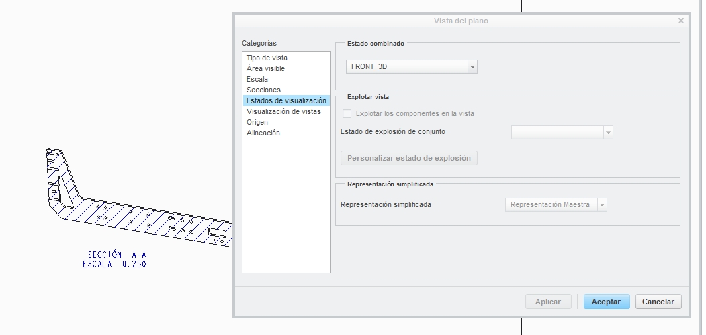Open the 'Escala' category
706x335 pixels.
(x=257, y=80)
